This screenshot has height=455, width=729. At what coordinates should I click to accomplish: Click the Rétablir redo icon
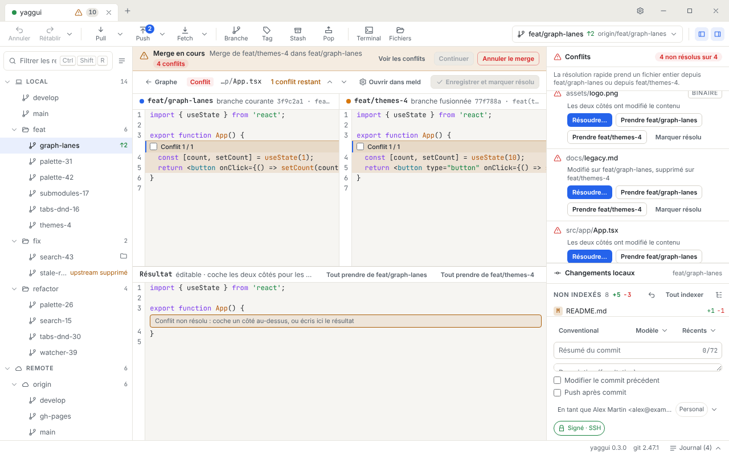[50, 34]
